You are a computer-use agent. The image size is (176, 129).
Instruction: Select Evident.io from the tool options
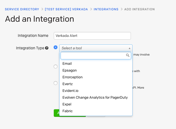point(70,91)
